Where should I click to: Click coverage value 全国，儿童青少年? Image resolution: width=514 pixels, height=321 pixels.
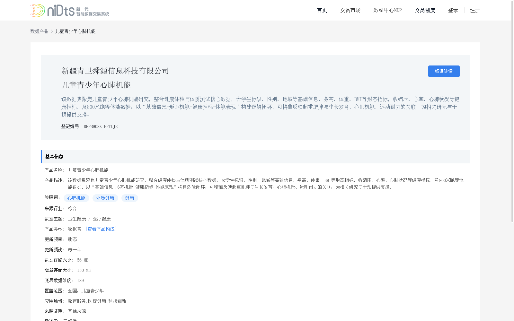pos(86,291)
